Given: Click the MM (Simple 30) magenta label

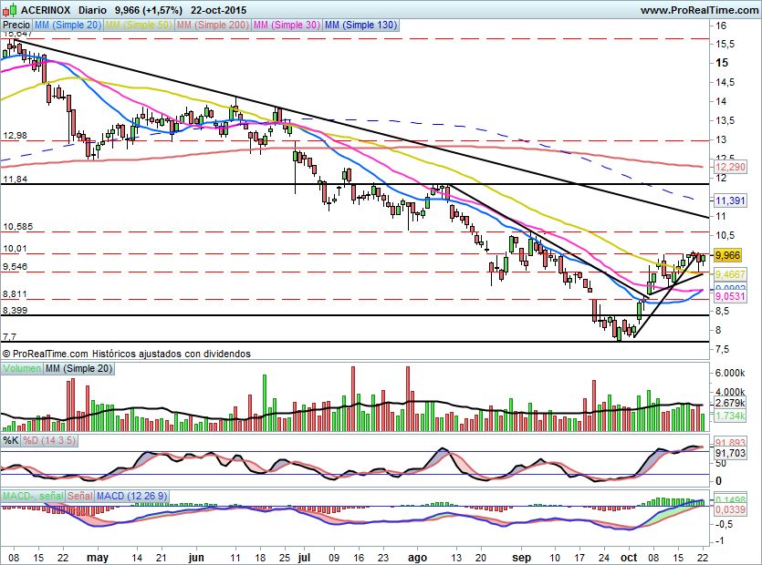Looking at the screenshot, I should [286, 26].
